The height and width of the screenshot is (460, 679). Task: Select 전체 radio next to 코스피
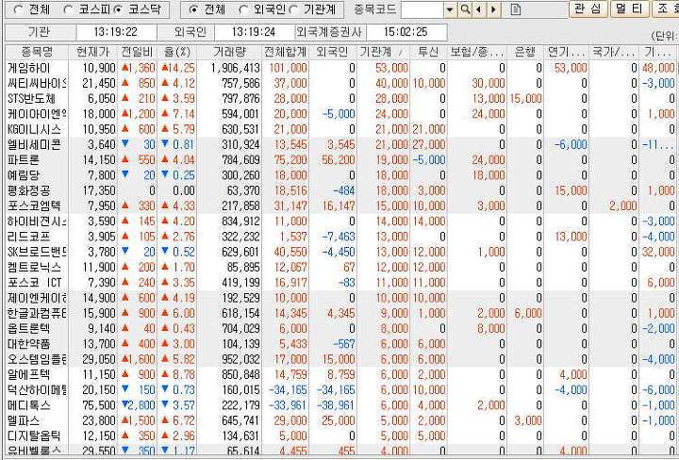[19, 9]
